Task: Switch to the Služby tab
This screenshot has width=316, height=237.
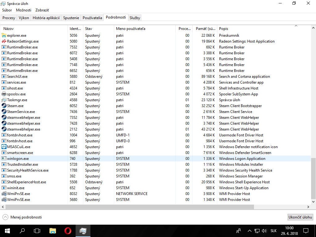Action: (135, 18)
